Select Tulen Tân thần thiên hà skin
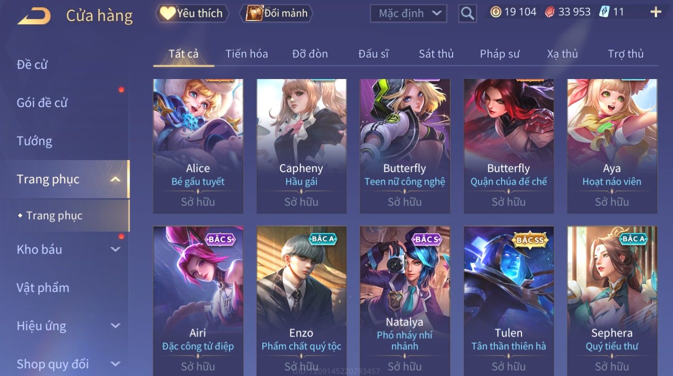The image size is (673, 376). tap(509, 301)
